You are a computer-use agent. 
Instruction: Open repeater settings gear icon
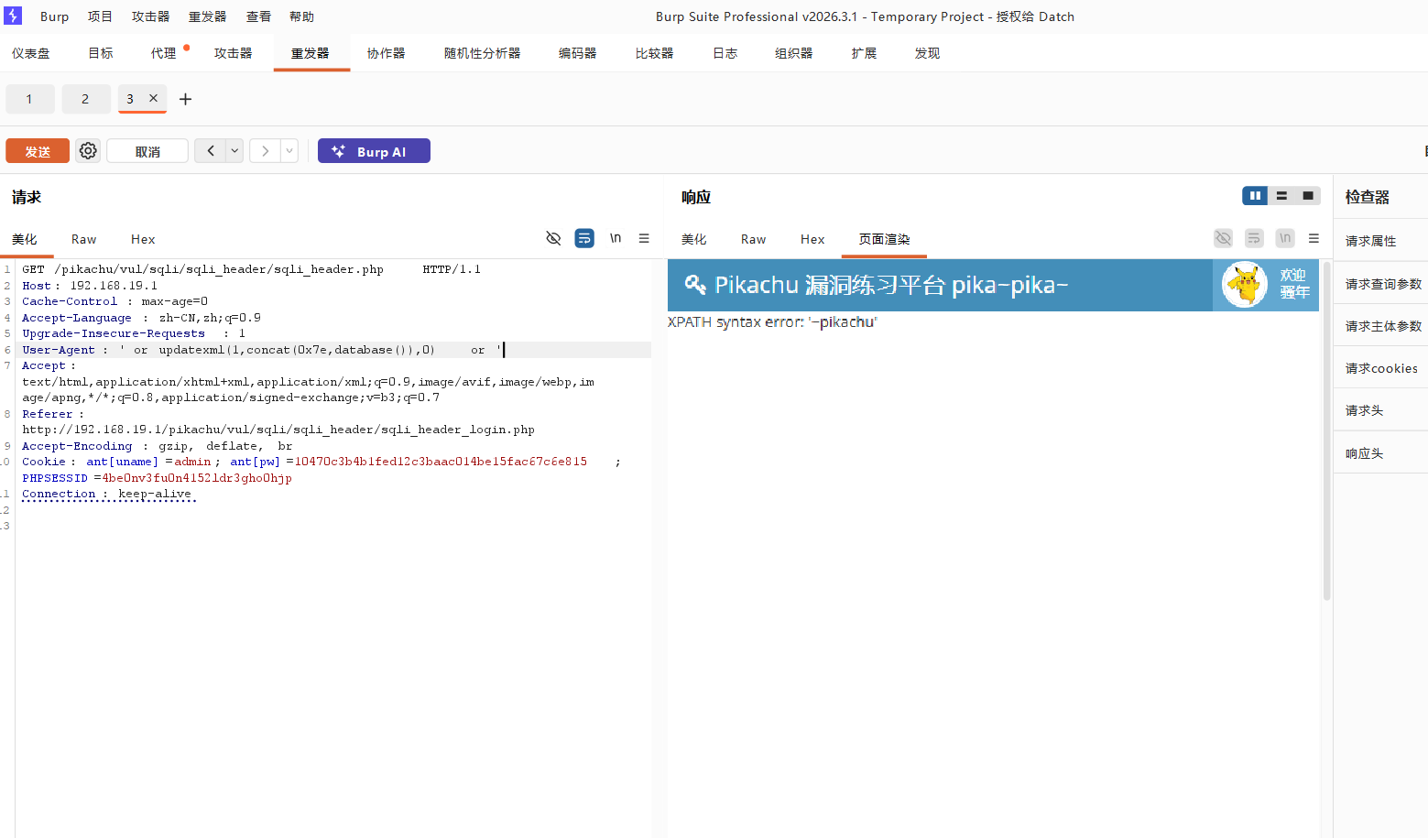[88, 151]
